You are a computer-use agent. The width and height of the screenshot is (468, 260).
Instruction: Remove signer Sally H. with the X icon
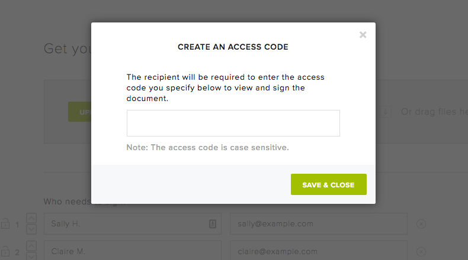(x=421, y=224)
